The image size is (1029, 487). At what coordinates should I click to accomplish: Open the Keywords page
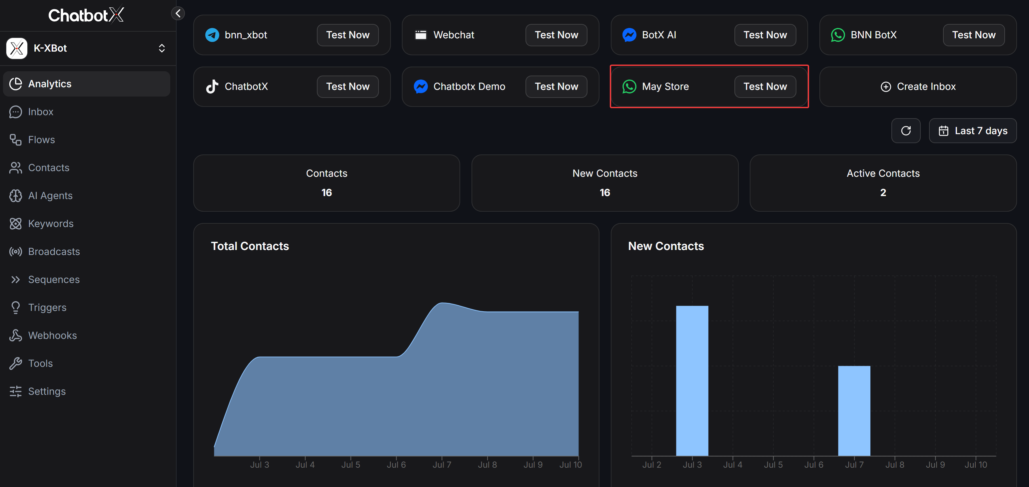tap(87, 224)
